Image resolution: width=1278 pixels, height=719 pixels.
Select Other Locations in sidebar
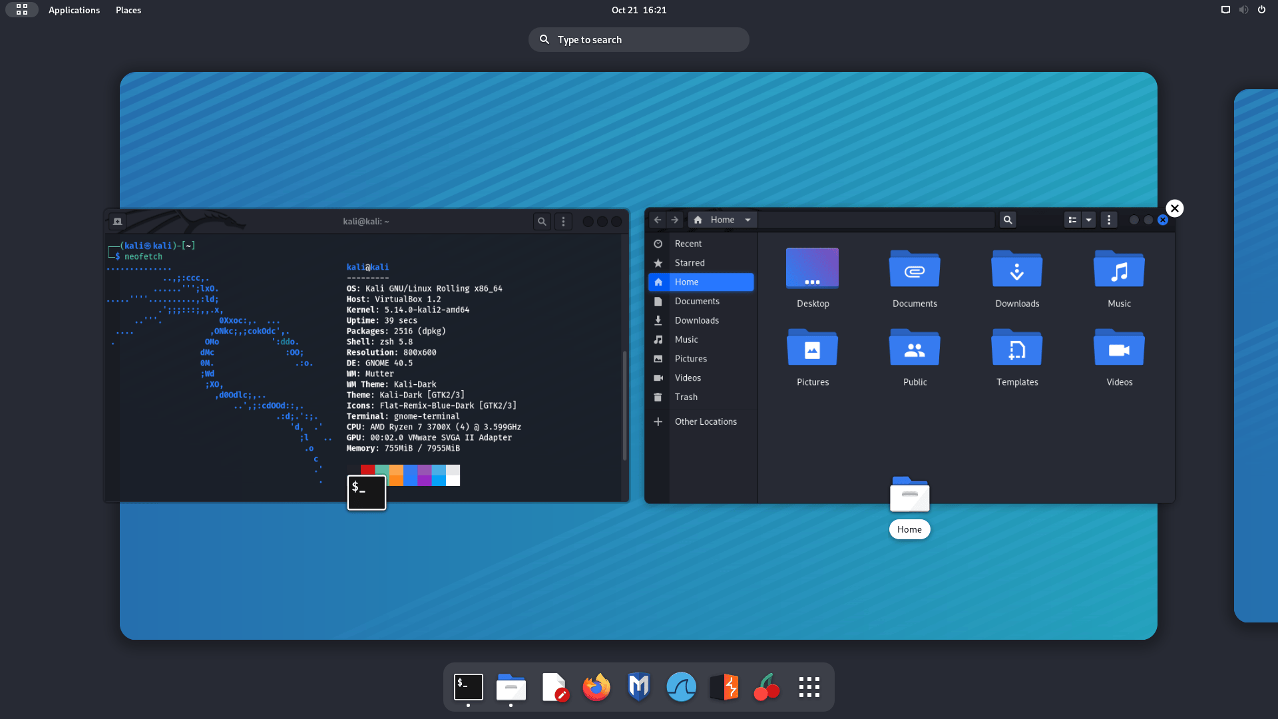click(x=705, y=421)
